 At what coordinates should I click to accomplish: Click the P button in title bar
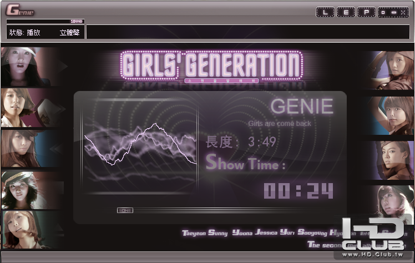(366, 12)
